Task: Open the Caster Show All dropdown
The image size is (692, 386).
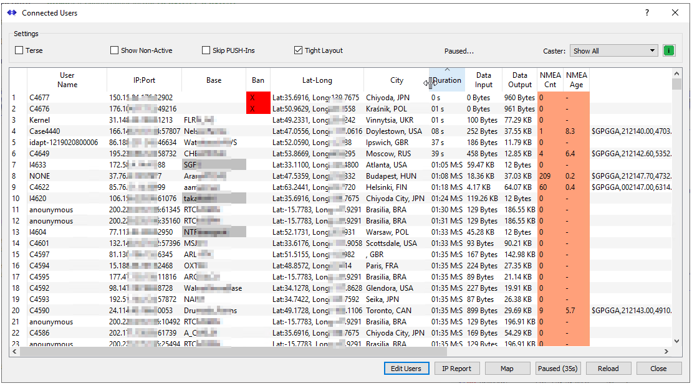Action: tap(614, 51)
